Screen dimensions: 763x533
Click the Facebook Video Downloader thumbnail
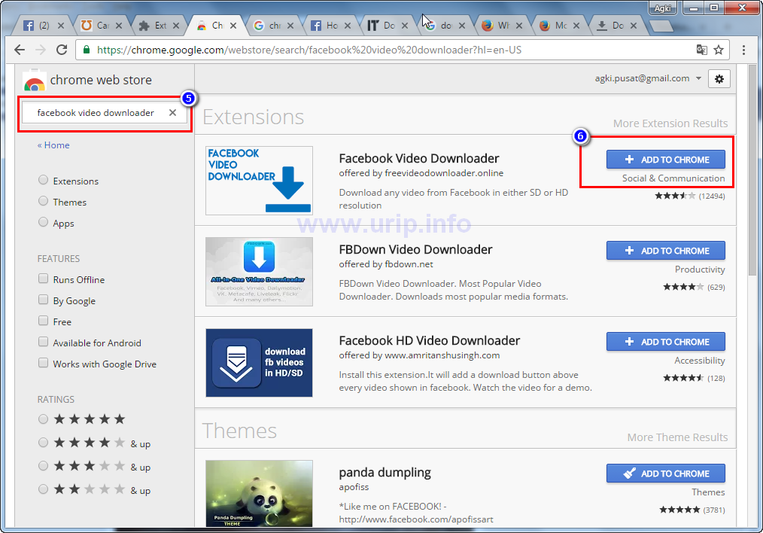coord(259,181)
